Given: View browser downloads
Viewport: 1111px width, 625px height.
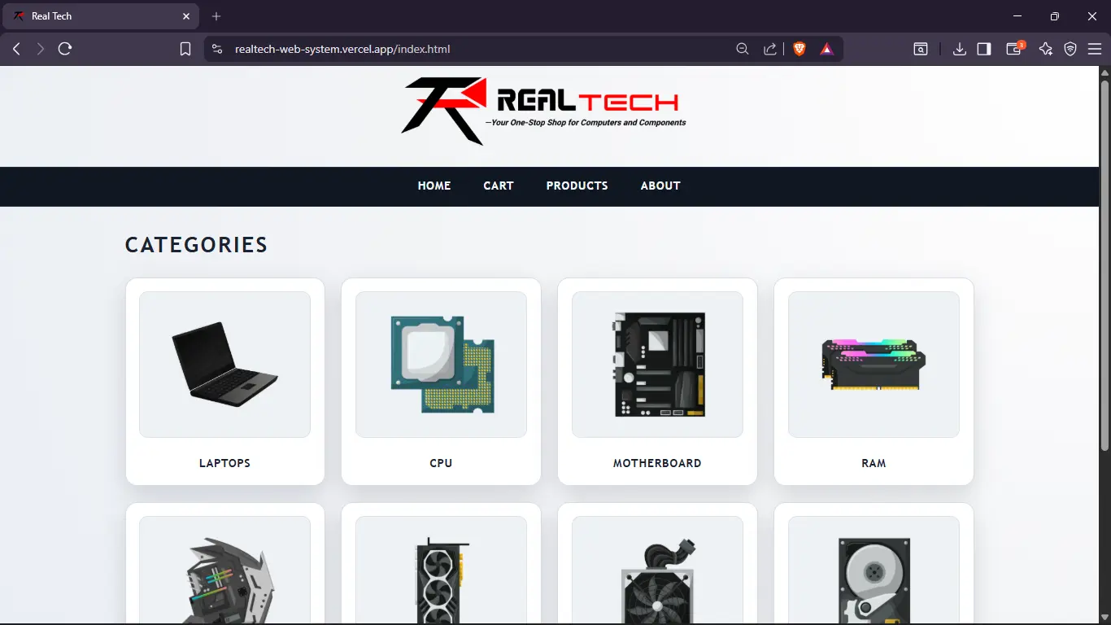Looking at the screenshot, I should pos(960,49).
